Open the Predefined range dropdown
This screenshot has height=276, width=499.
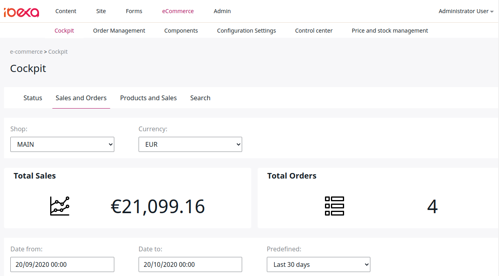(318, 264)
